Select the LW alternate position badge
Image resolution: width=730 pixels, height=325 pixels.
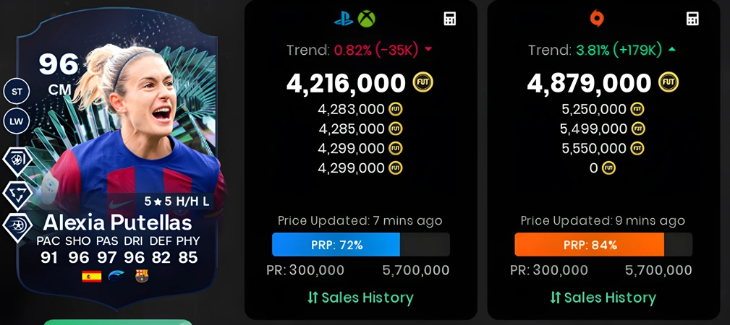pyautogui.click(x=17, y=122)
